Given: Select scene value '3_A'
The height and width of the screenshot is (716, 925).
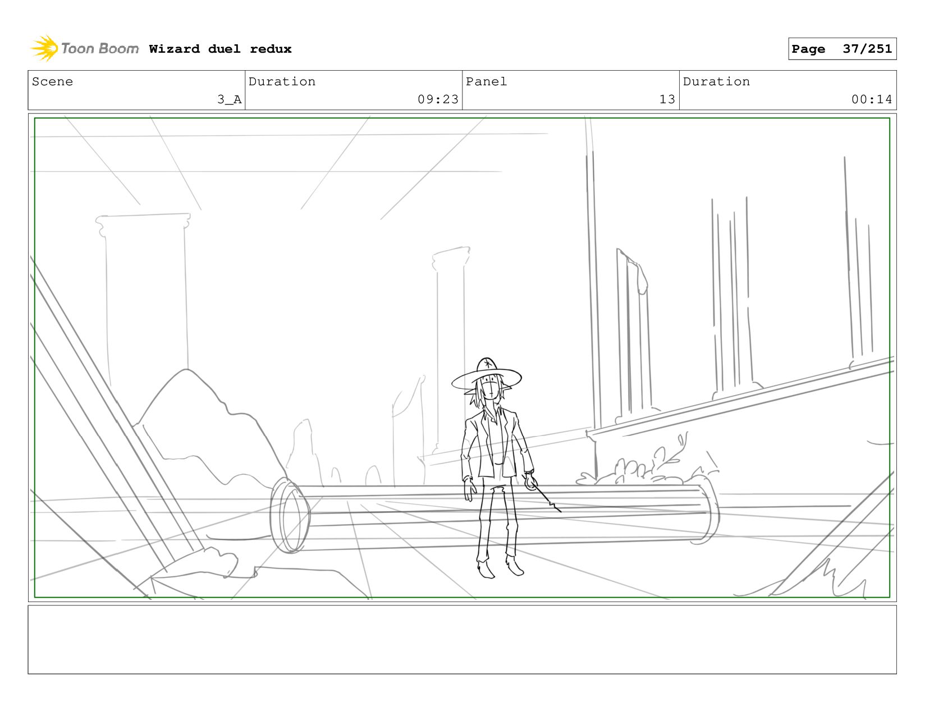Looking at the screenshot, I should coord(230,99).
